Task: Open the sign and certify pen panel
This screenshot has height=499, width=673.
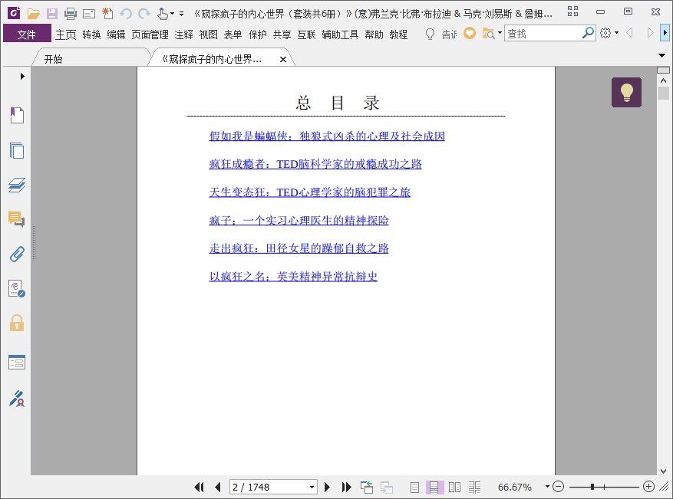Action: (x=17, y=399)
